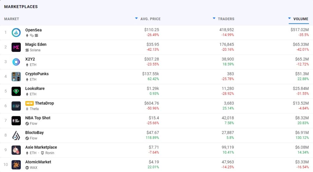
Task: Open the CryptoPunks thumbnail image
Action: click(16, 77)
